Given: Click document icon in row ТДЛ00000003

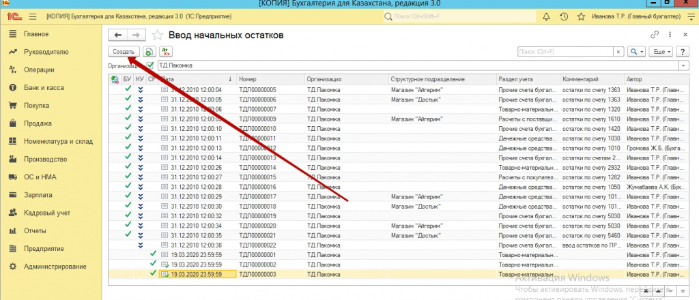Looking at the screenshot, I should pyautogui.click(x=165, y=274).
